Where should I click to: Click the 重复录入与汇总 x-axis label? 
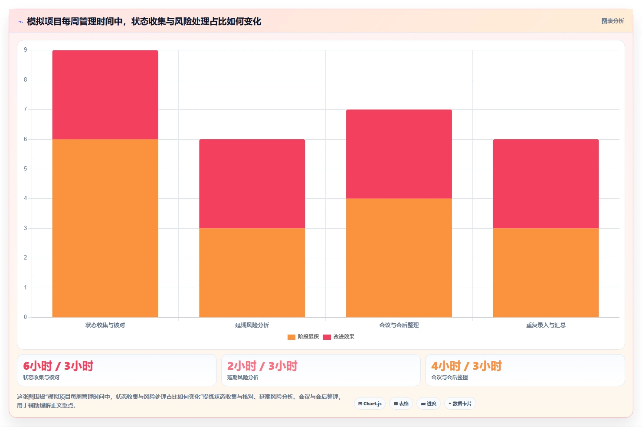click(546, 325)
